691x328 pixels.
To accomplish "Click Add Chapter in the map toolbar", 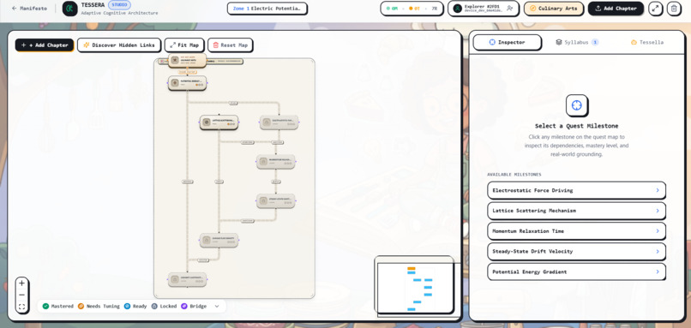I will pos(45,45).
